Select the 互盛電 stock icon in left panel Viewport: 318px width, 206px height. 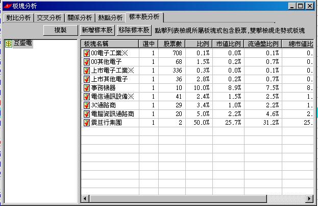(9, 44)
